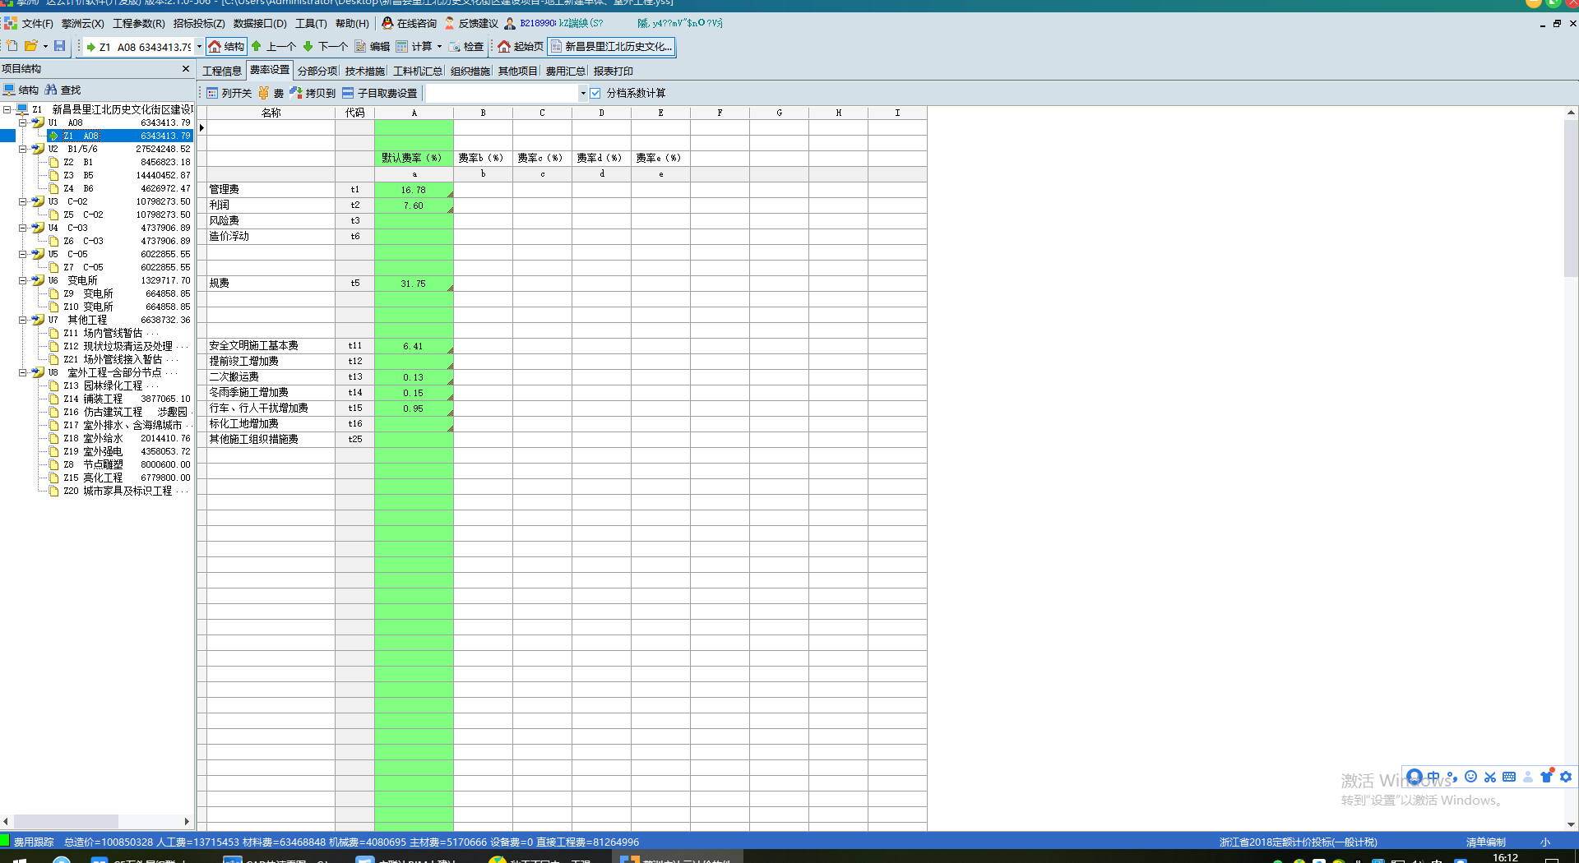Open 在线咨询 online consultation
Viewport: 1579px width, 863px height.
(x=410, y=23)
